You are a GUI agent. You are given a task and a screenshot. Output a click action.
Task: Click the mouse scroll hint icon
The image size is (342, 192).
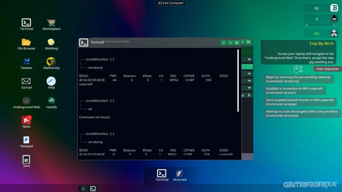click(298, 69)
